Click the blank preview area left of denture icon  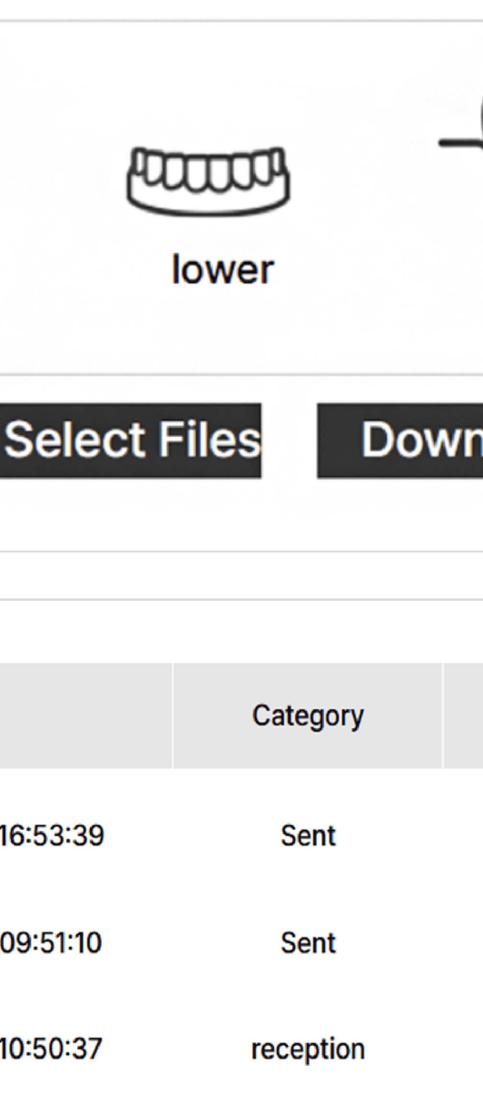pyautogui.click(x=57, y=192)
